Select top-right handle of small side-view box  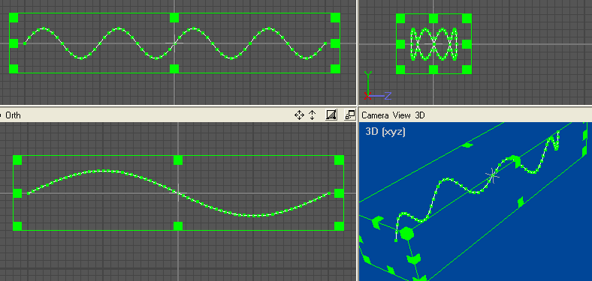coord(467,18)
